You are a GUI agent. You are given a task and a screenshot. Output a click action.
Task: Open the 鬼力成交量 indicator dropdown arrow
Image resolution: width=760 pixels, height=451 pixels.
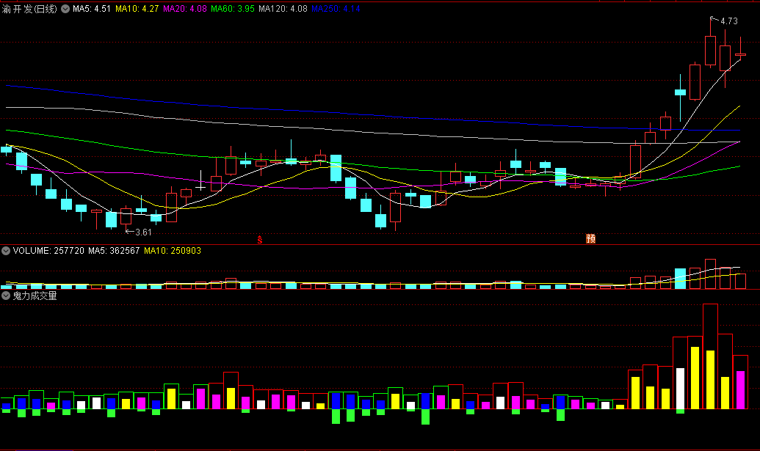coord(6,296)
